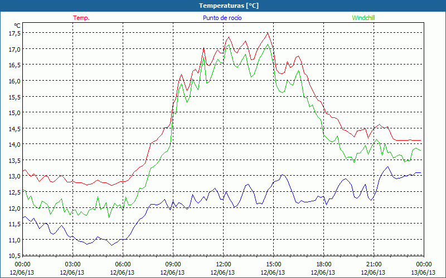
Task: Click the blue dew point peak near 22:00
Action: point(387,166)
